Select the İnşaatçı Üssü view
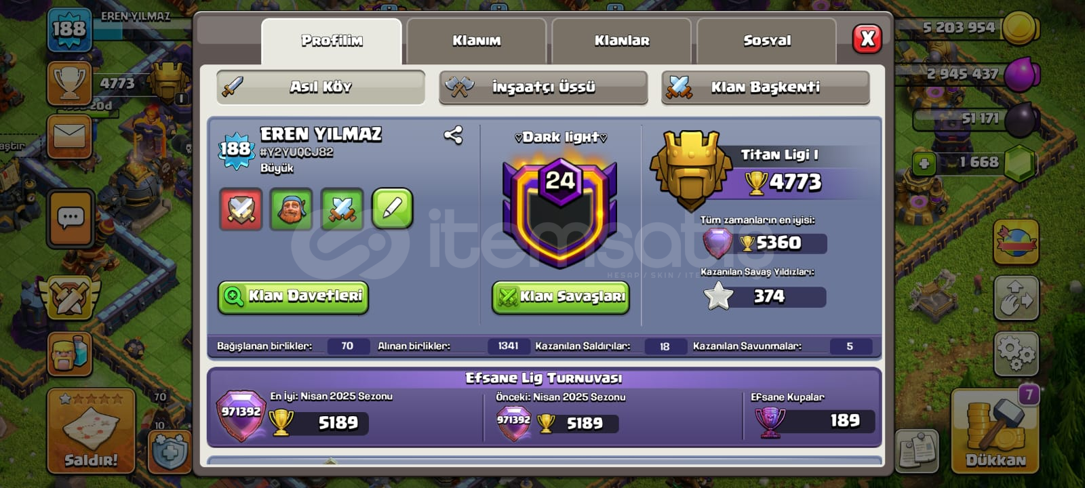Viewport: 1085px width, 488px height. [543, 87]
